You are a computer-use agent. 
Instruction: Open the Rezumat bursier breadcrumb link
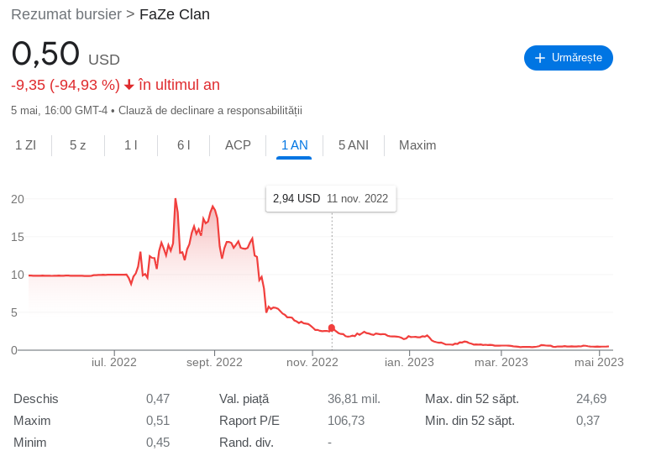pyautogui.click(x=66, y=14)
